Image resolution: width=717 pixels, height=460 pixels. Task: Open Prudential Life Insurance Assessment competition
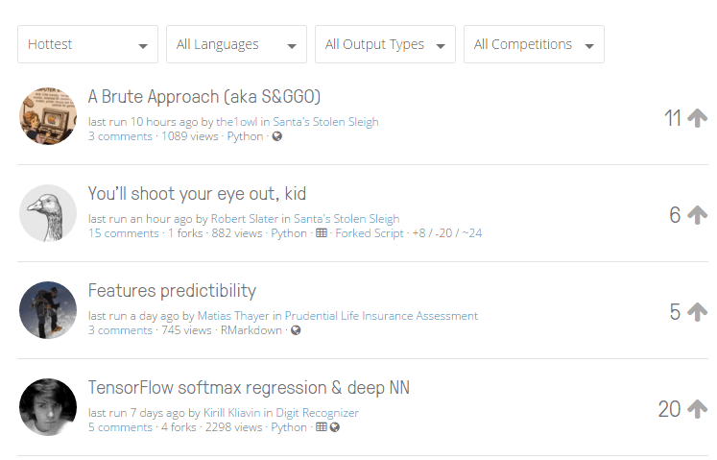coord(381,316)
